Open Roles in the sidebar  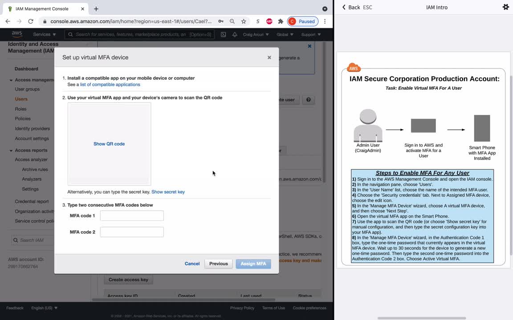[x=20, y=109]
